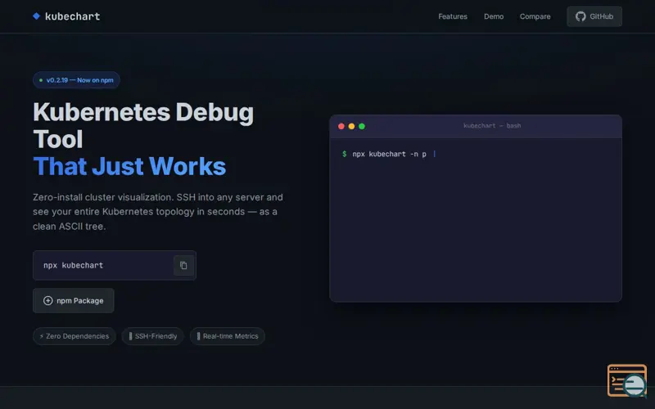This screenshot has width=655, height=409.
Task: Click the SSH-Friendly pill
Action: pos(152,336)
